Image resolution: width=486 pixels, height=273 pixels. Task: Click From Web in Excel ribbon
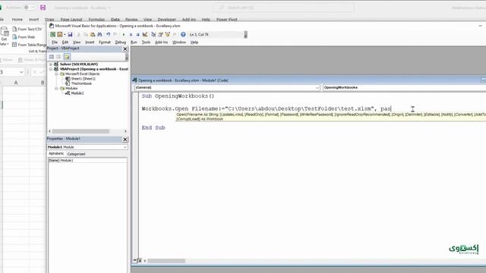(24, 37)
